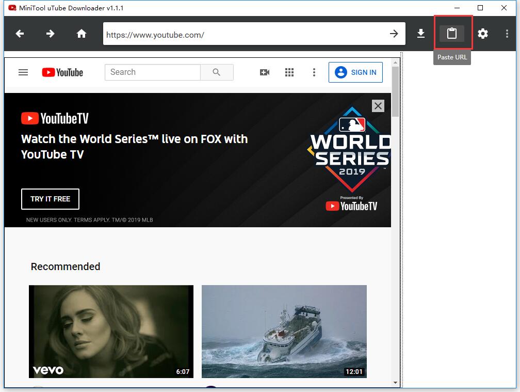Open the Adele vevo video thumbnail

tap(111, 331)
